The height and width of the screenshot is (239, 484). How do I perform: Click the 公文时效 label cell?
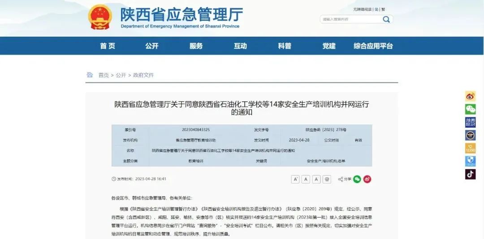(x=332, y=140)
